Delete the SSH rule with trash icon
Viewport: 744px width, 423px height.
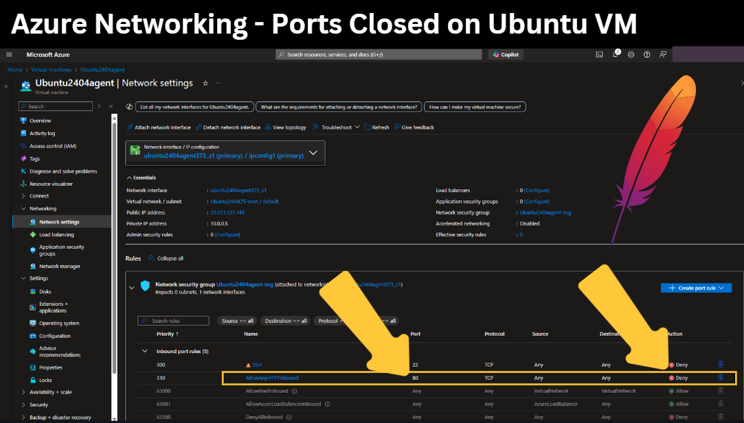tap(721, 364)
